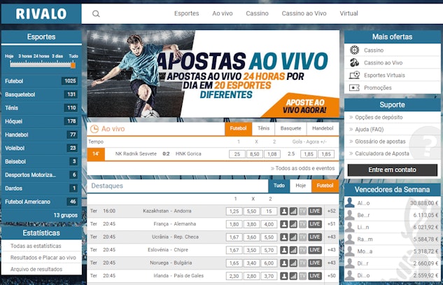Image resolution: width=443 pixels, height=285 pixels.
Task: Expand +52 more markets for Kazakhstan - Andorra
Action: pyautogui.click(x=331, y=211)
